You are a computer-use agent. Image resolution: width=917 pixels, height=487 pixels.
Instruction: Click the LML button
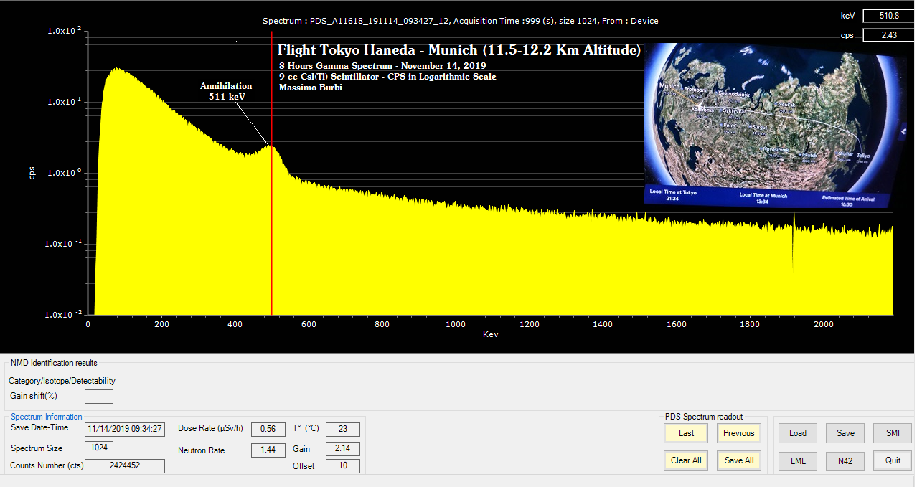(798, 460)
